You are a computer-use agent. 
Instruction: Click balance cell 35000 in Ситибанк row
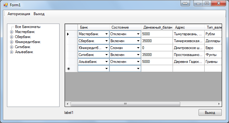(157, 55)
